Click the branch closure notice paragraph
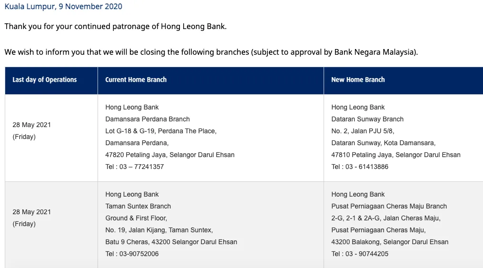This screenshot has width=483, height=268. click(x=211, y=52)
